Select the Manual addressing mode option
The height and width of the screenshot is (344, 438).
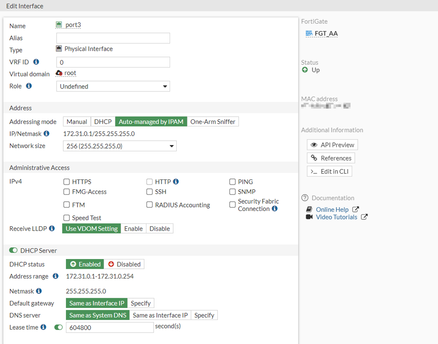(76, 121)
